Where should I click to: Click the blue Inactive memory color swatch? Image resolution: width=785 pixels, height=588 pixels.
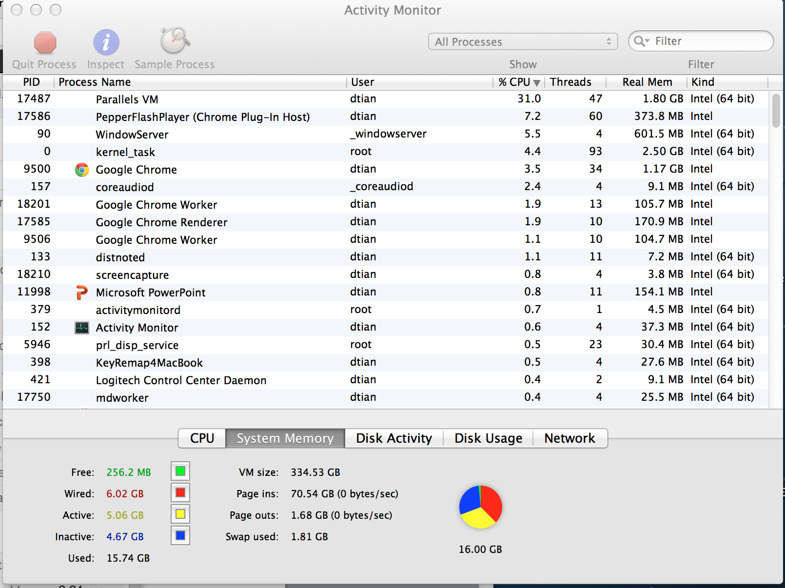point(180,535)
